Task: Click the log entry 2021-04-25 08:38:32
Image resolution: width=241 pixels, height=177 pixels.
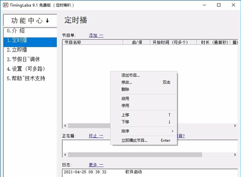Action: click(85, 172)
